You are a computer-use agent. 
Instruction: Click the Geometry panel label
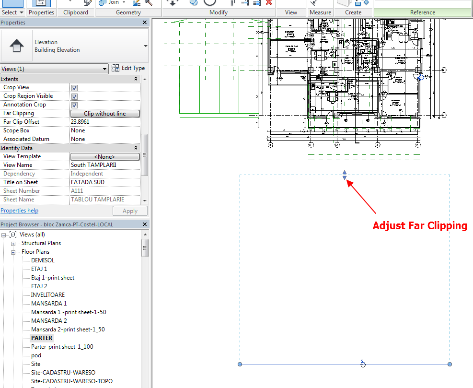coord(128,12)
